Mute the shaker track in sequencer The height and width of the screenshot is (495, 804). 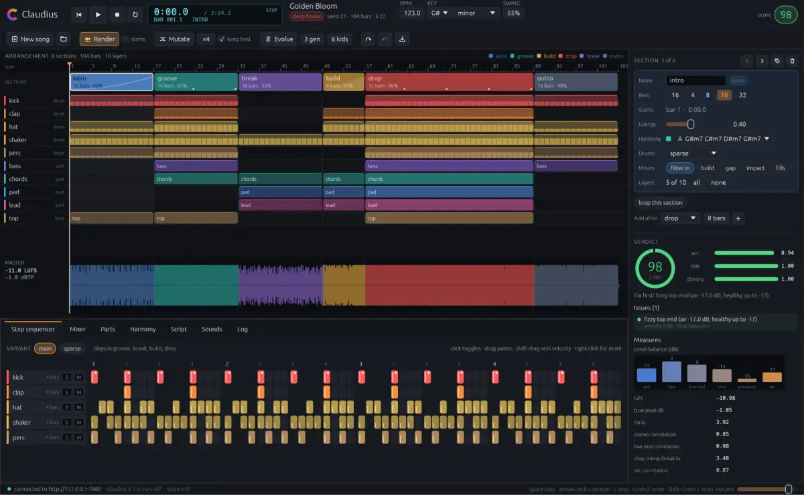click(78, 422)
